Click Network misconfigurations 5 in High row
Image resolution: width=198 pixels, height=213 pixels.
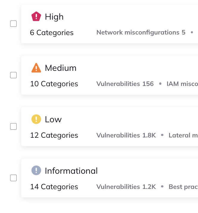pos(141,32)
